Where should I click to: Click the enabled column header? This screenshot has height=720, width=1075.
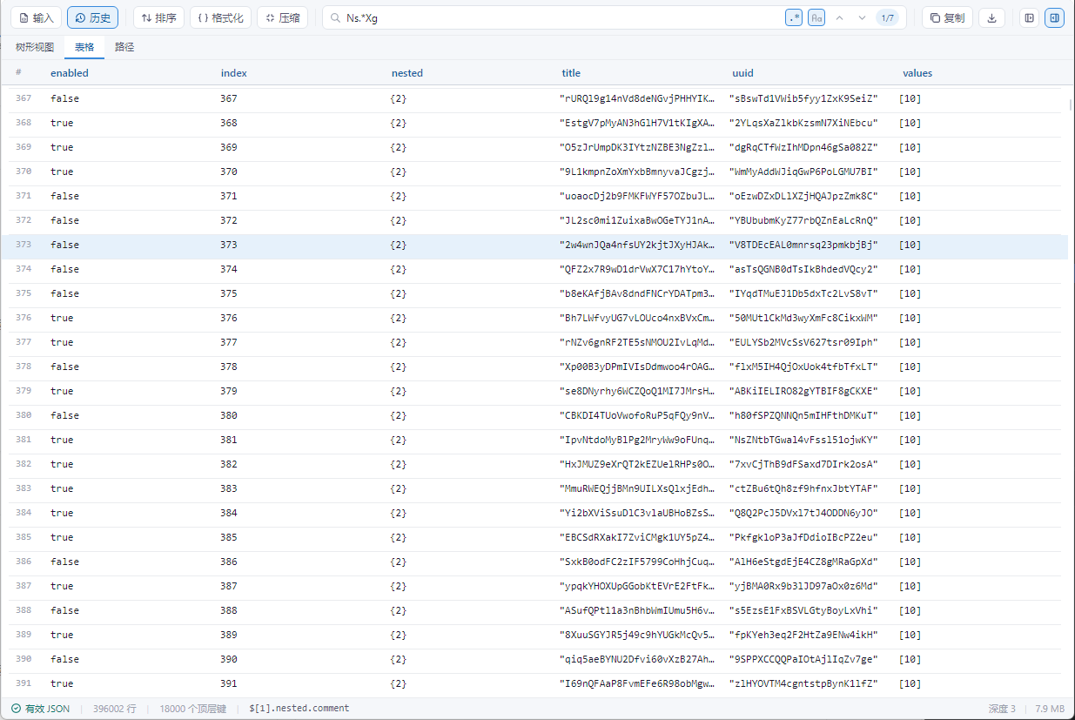pyautogui.click(x=70, y=73)
